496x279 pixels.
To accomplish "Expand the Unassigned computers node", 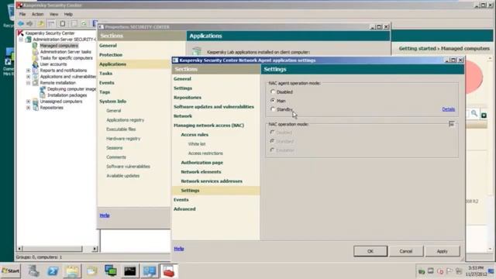I will 28,102.
